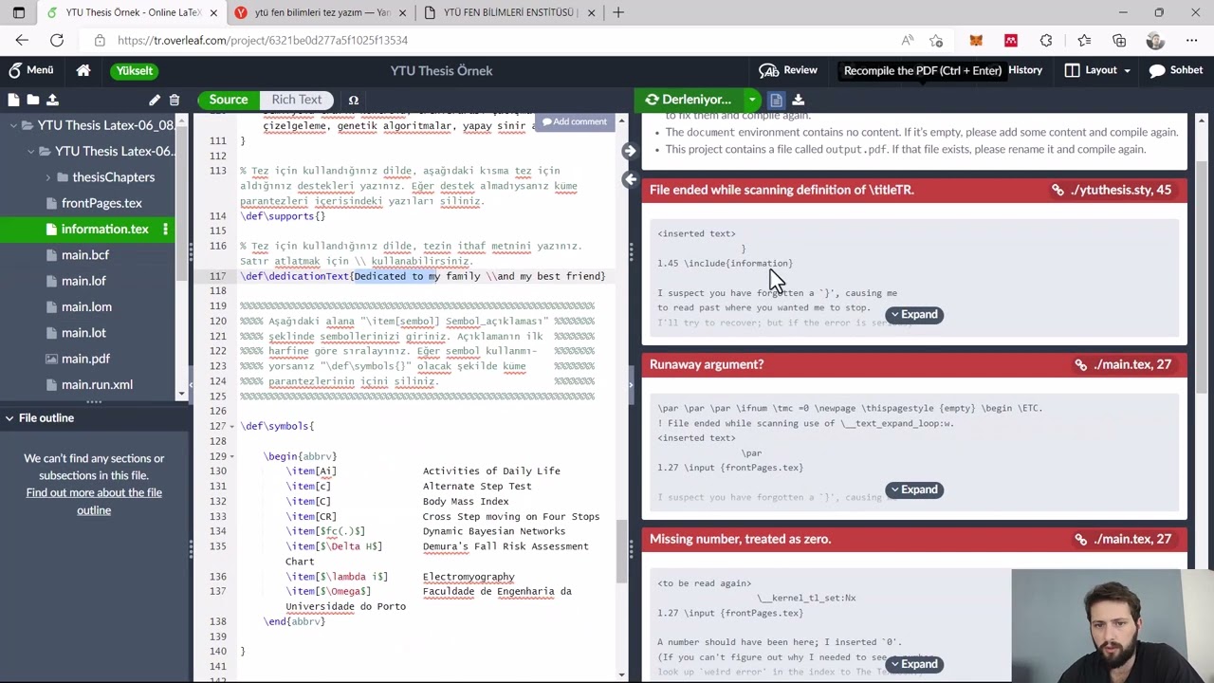The height and width of the screenshot is (683, 1214).
Task: Create a new folder in the file tree
Action: [32, 100]
